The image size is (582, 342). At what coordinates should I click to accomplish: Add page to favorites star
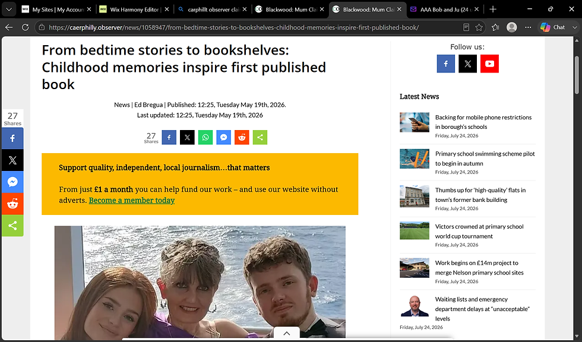tap(479, 27)
